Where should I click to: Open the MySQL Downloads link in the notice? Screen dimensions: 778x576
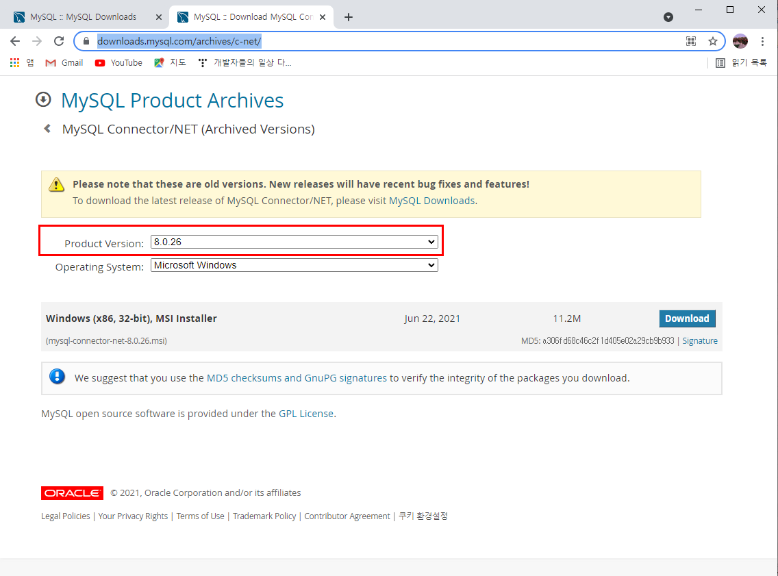(x=431, y=201)
